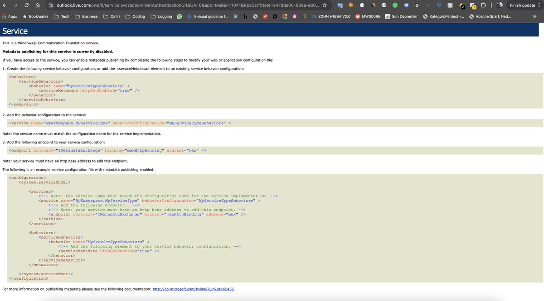544x301 pixels.
Task: Click the 'Service' page heading
Action: (15, 31)
